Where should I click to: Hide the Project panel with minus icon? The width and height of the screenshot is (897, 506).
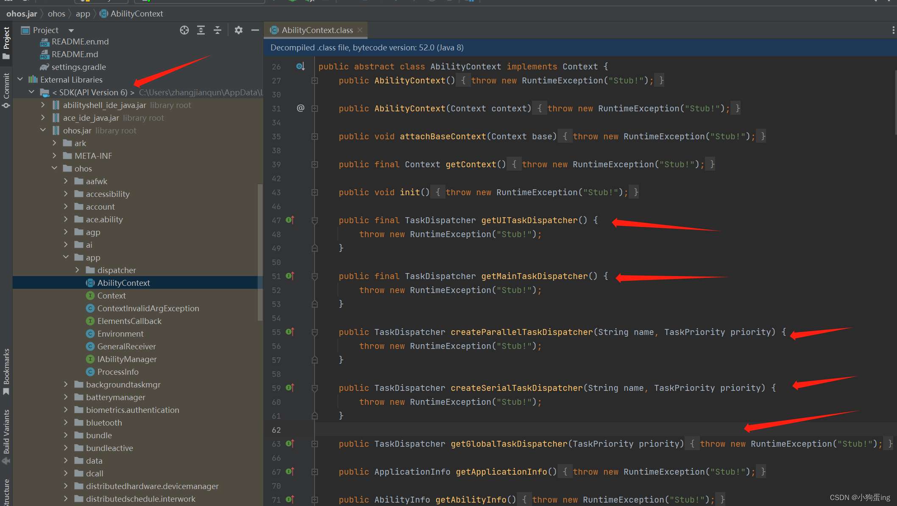pyautogui.click(x=255, y=30)
